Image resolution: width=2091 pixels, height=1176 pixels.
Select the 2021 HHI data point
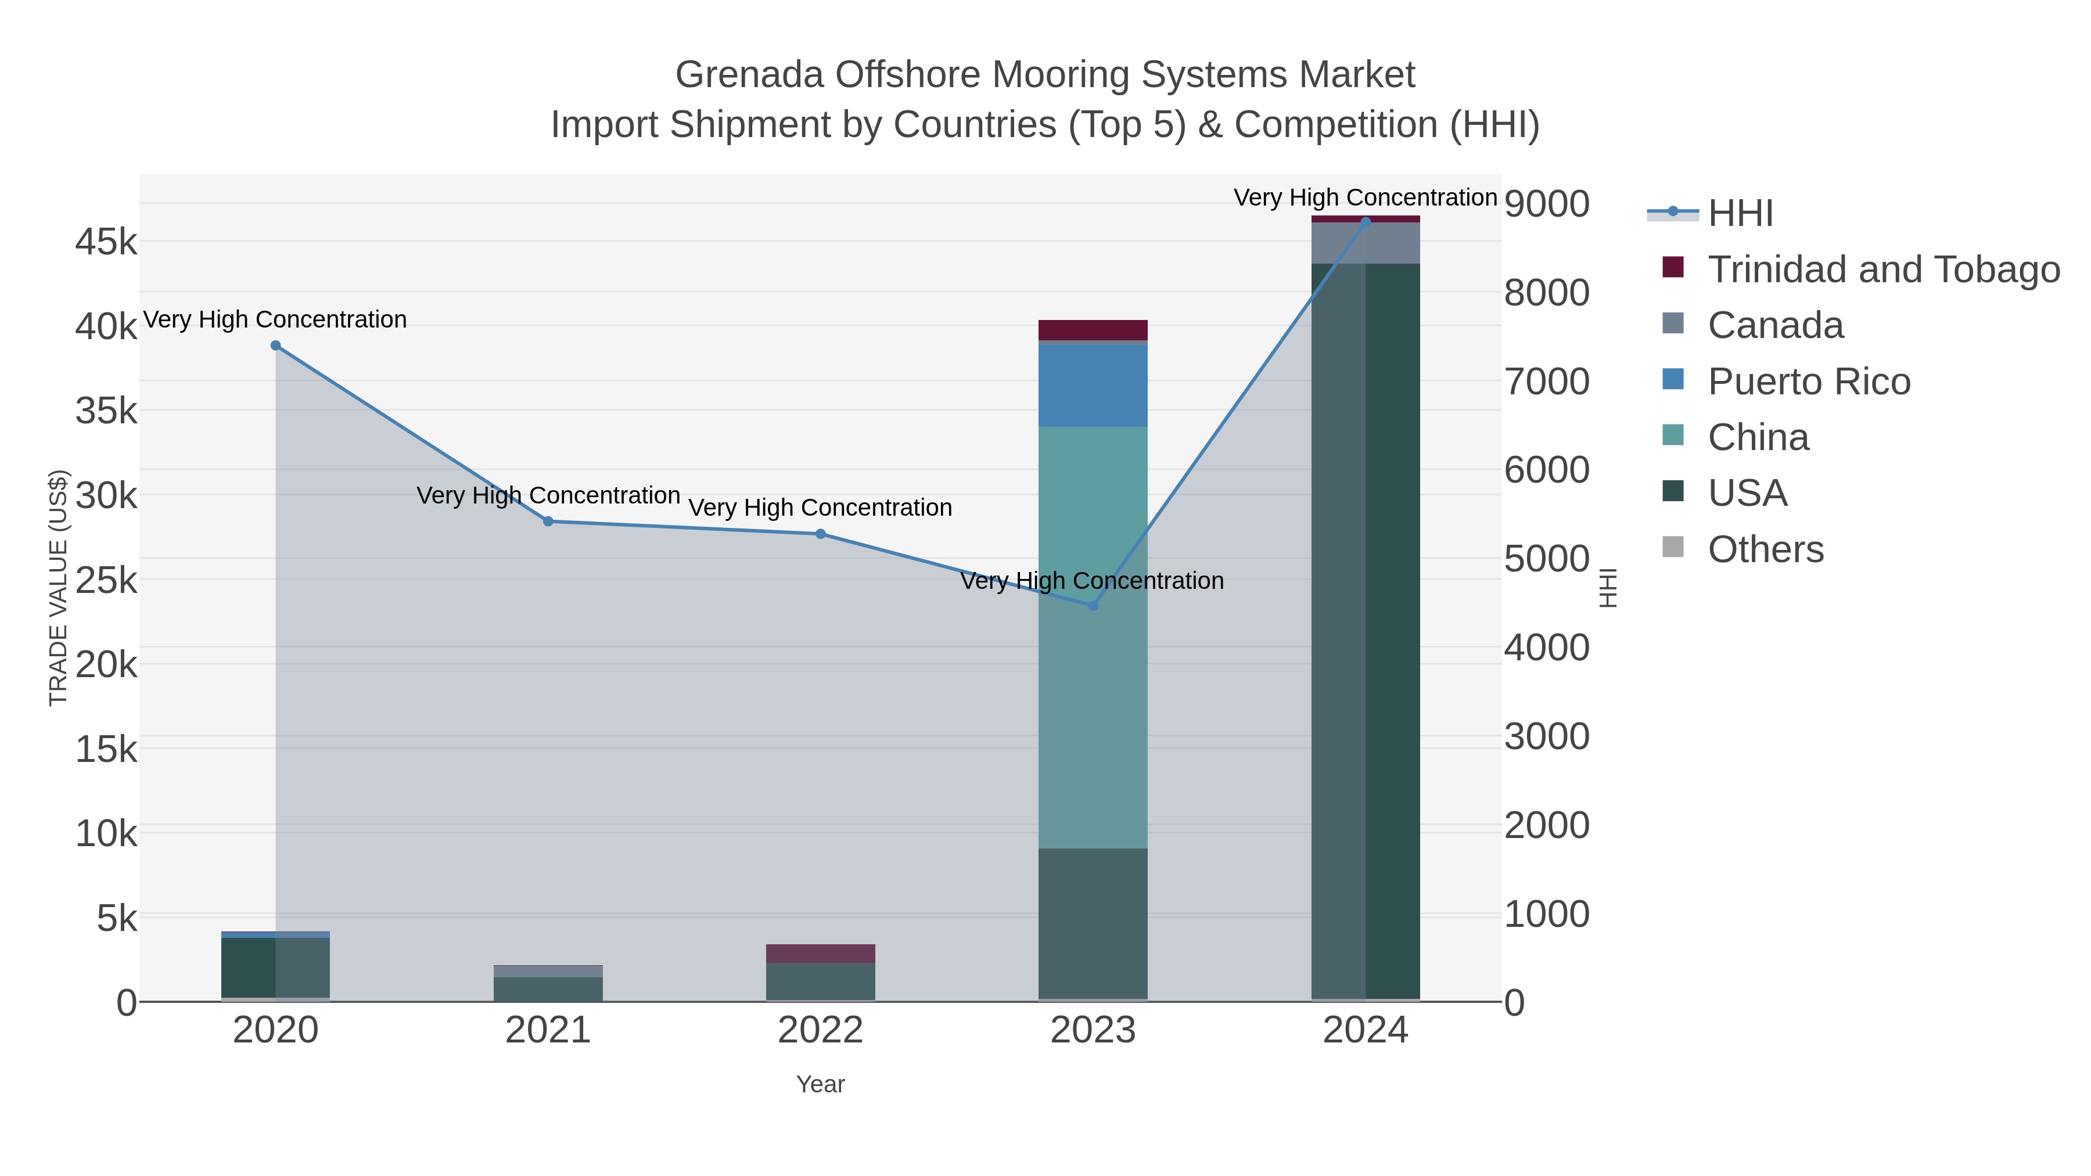click(x=548, y=522)
